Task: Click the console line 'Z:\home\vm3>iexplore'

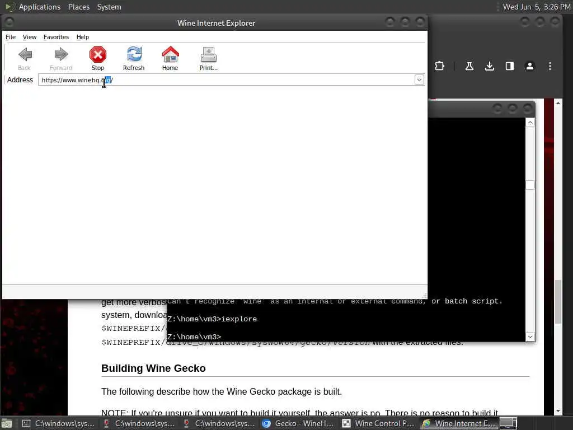Action: 212,319
